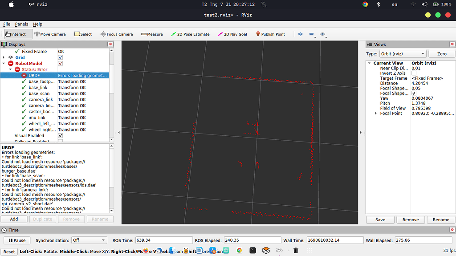This screenshot has width=456, height=256.
Task: Click the Grid display icon in the tree
Action: [11, 57]
